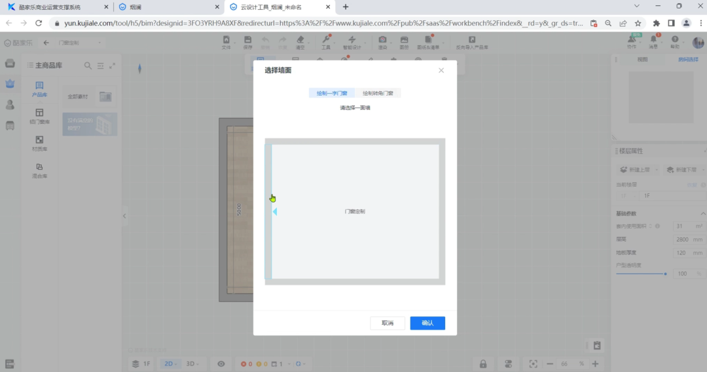Select the 产品库 category
The image size is (707, 372).
[x=39, y=89]
